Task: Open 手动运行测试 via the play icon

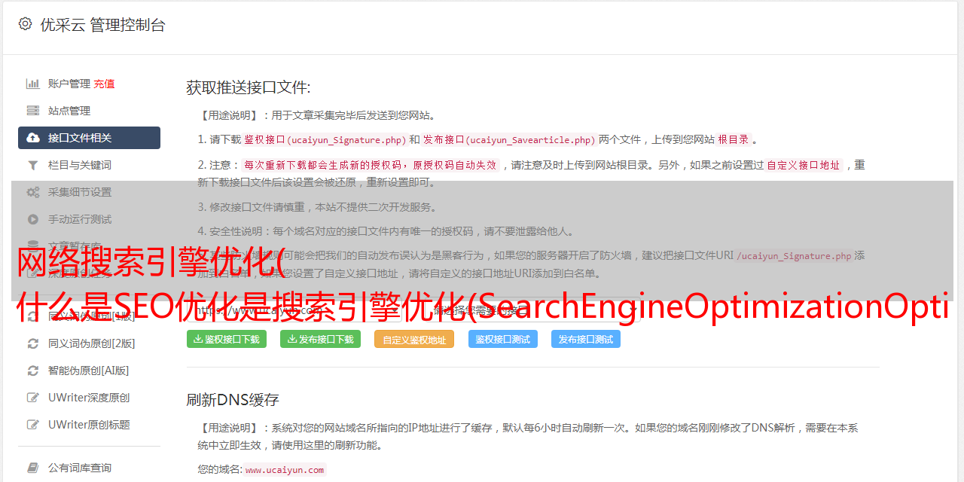Action: tap(33, 219)
